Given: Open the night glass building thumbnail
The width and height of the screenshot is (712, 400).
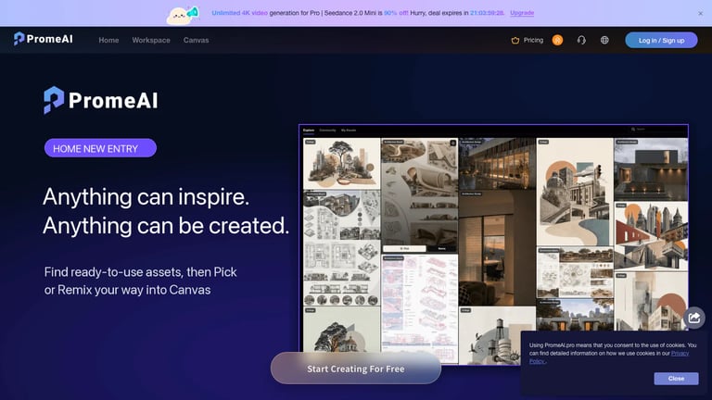Looking at the screenshot, I should coord(497,164).
